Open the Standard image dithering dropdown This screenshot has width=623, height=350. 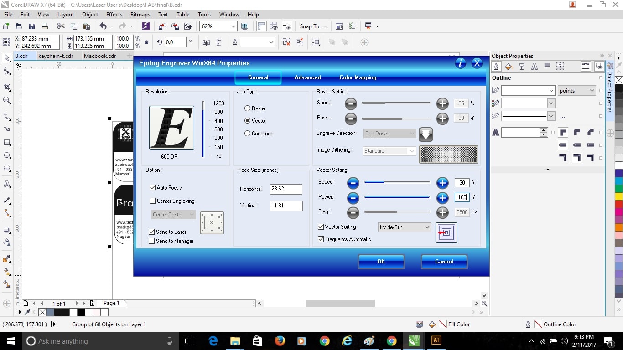click(390, 151)
